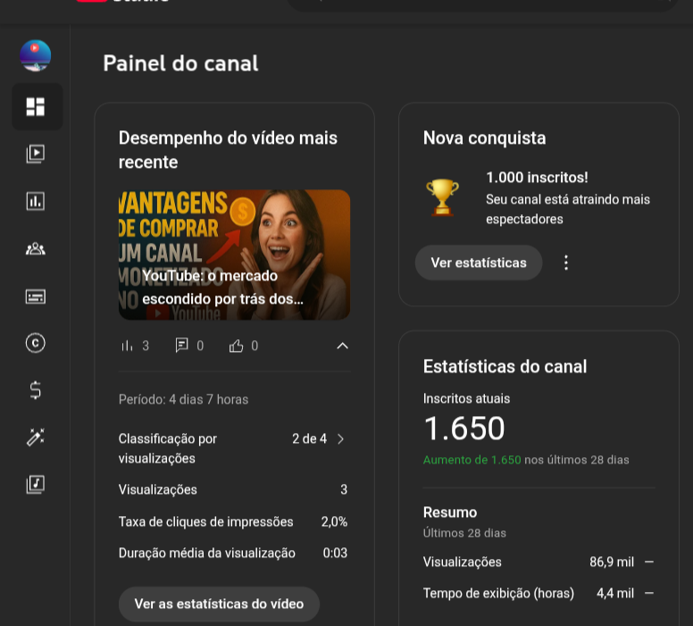693x626 pixels.
Task: Click 'Estatísticas do canal' heading
Action: pyautogui.click(x=505, y=366)
